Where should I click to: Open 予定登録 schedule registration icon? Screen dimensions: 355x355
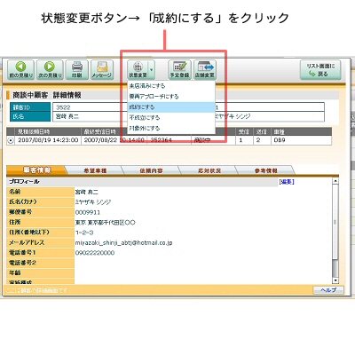click(179, 69)
